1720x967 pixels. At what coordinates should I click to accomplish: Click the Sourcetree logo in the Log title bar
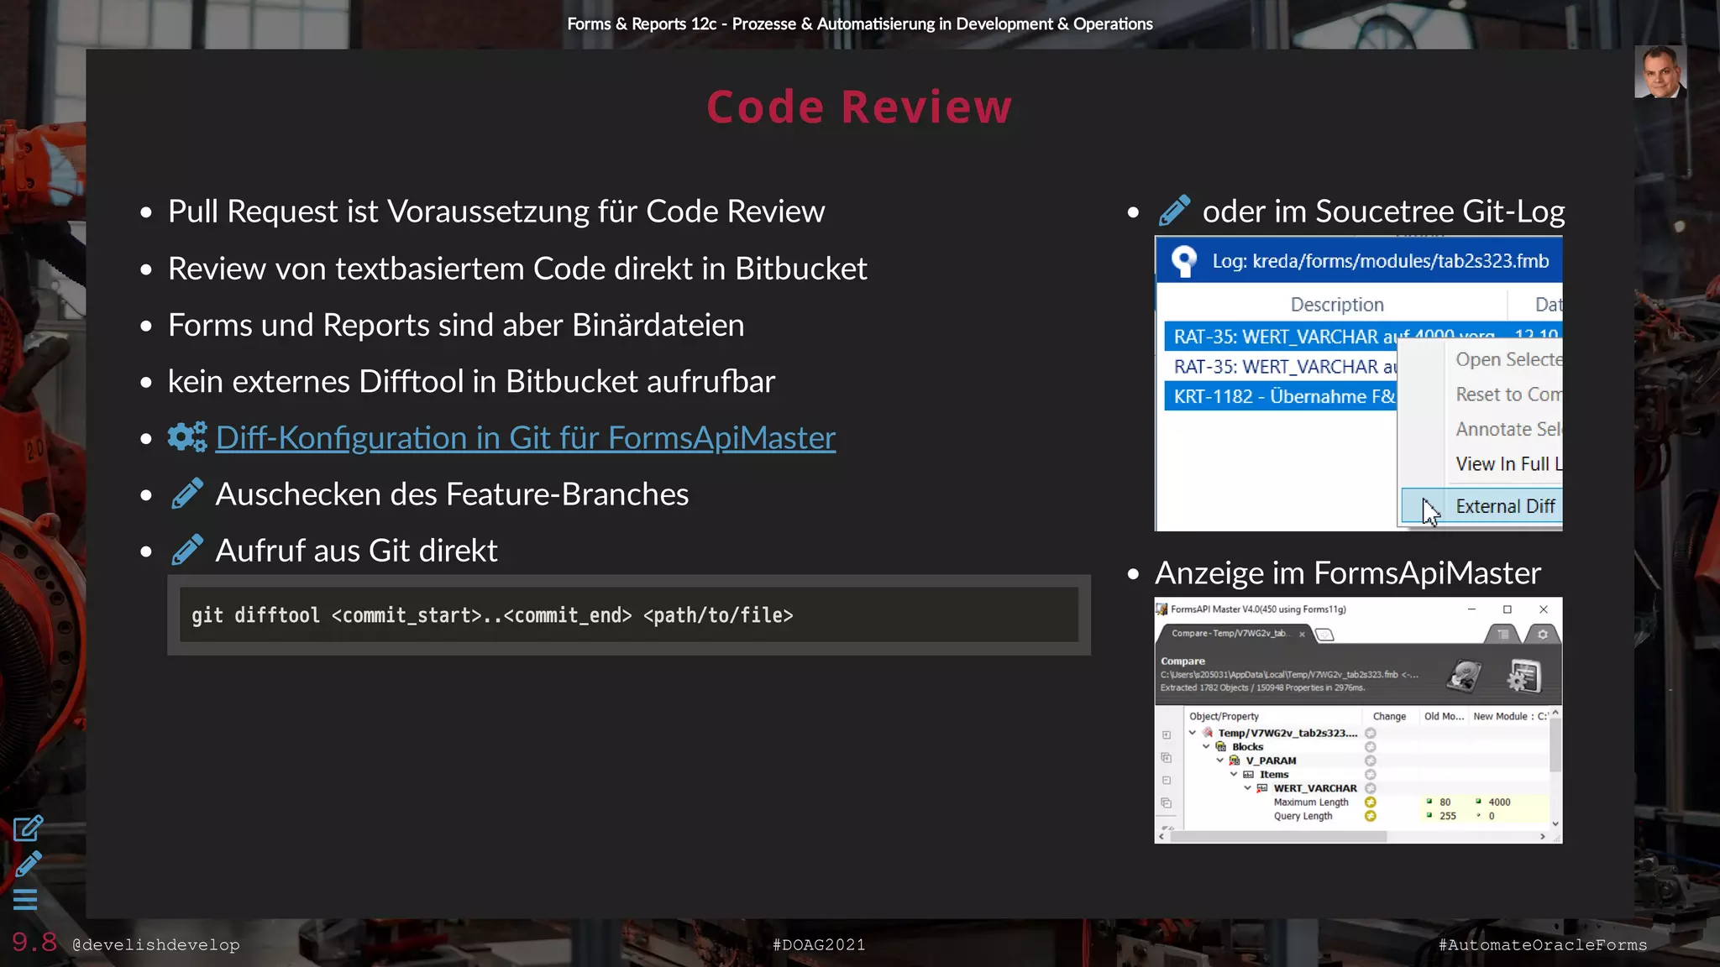click(x=1184, y=261)
